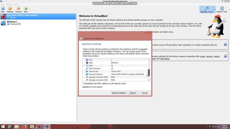Viewport: 230px width, 129px height.
Task: Enable Reinitialize the MAC address checkbox
Action: point(83,83)
